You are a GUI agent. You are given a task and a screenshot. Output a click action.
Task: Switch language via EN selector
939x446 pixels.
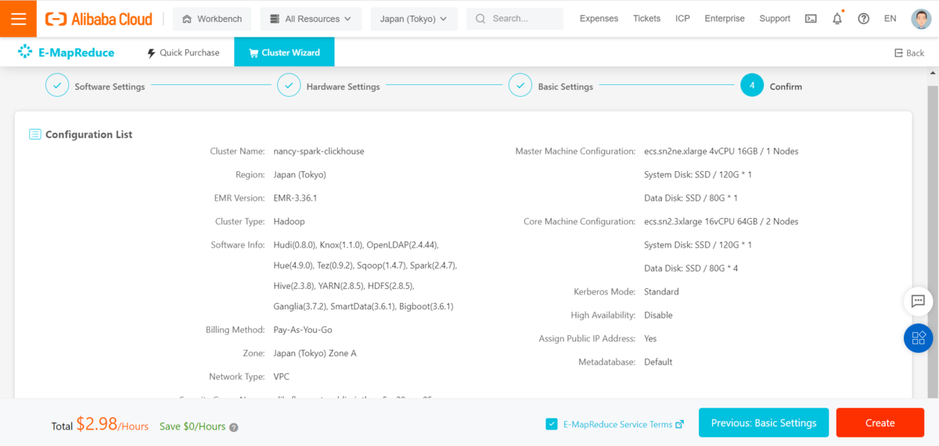click(x=890, y=19)
